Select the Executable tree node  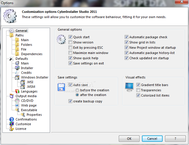29,110
